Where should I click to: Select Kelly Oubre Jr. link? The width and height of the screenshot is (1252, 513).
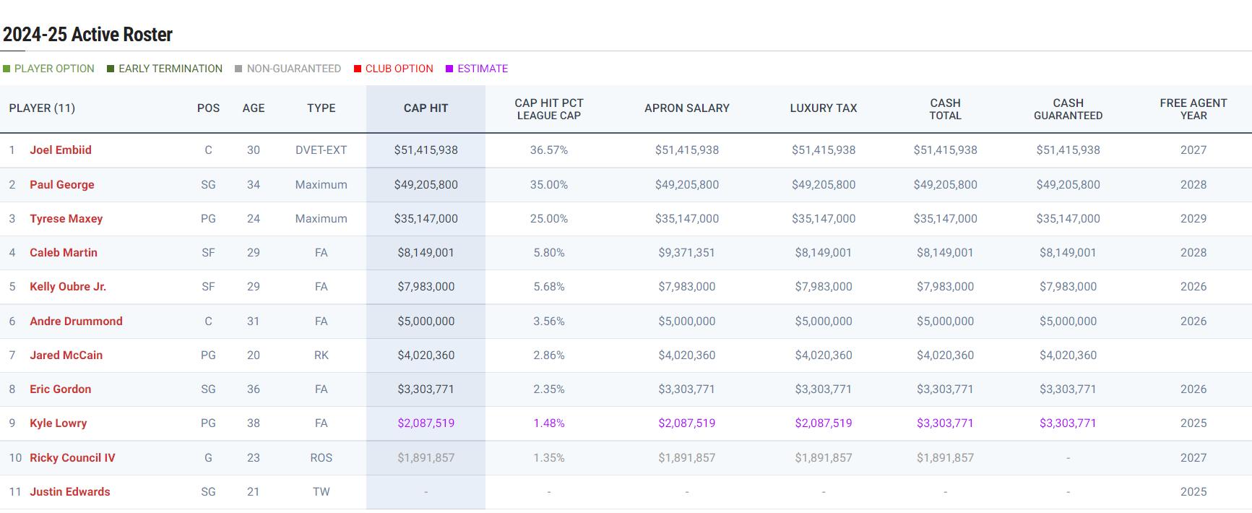click(x=68, y=286)
